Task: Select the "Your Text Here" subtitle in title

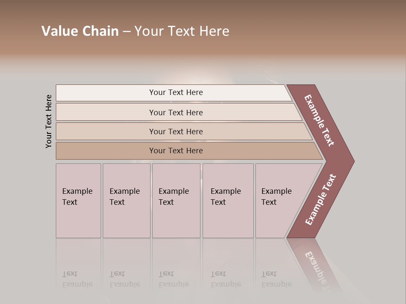Action: (x=182, y=31)
